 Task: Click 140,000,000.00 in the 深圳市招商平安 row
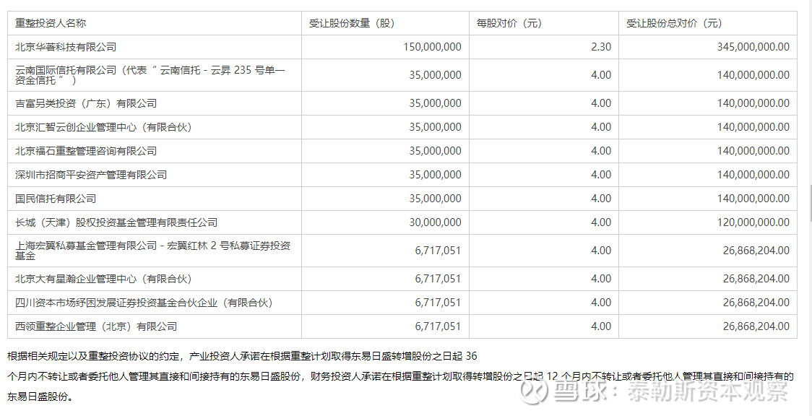point(753,175)
